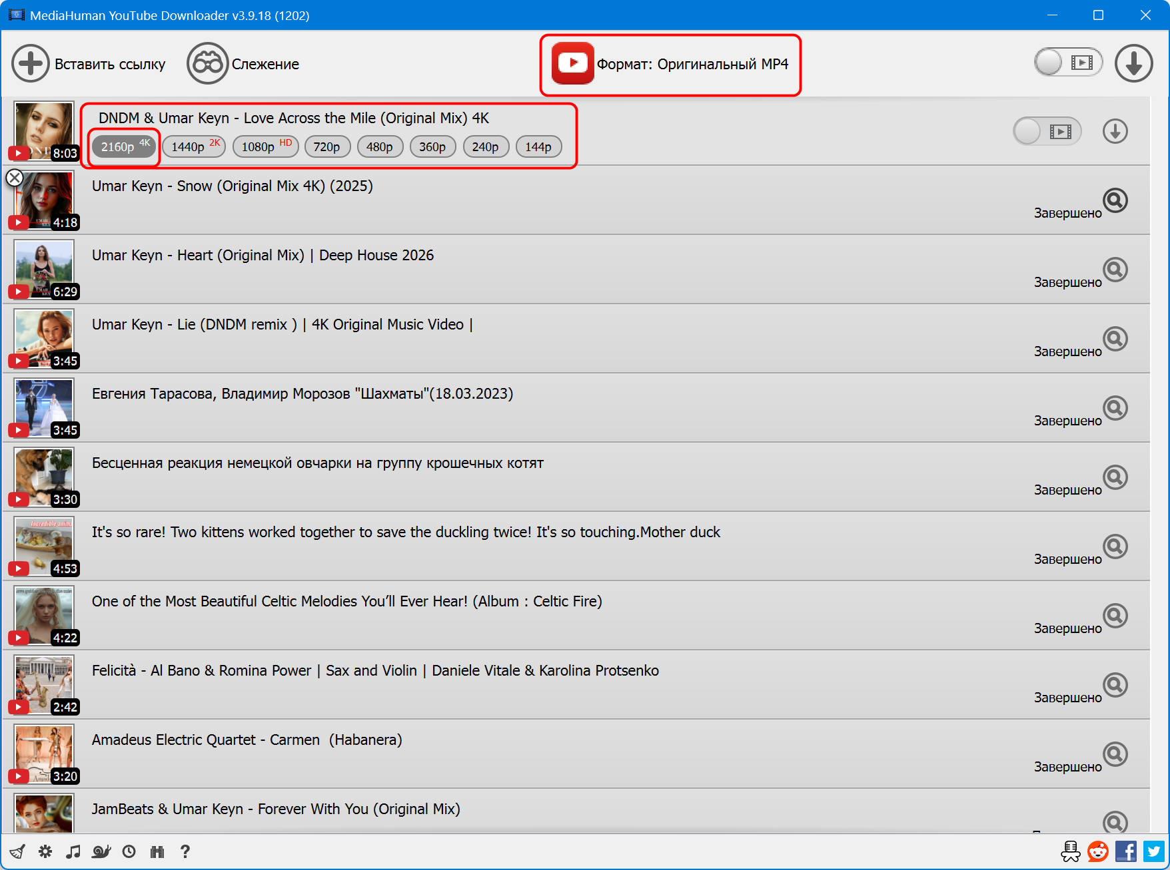
Task: Download the DNDM Love Across the Mile video
Action: coord(1115,131)
